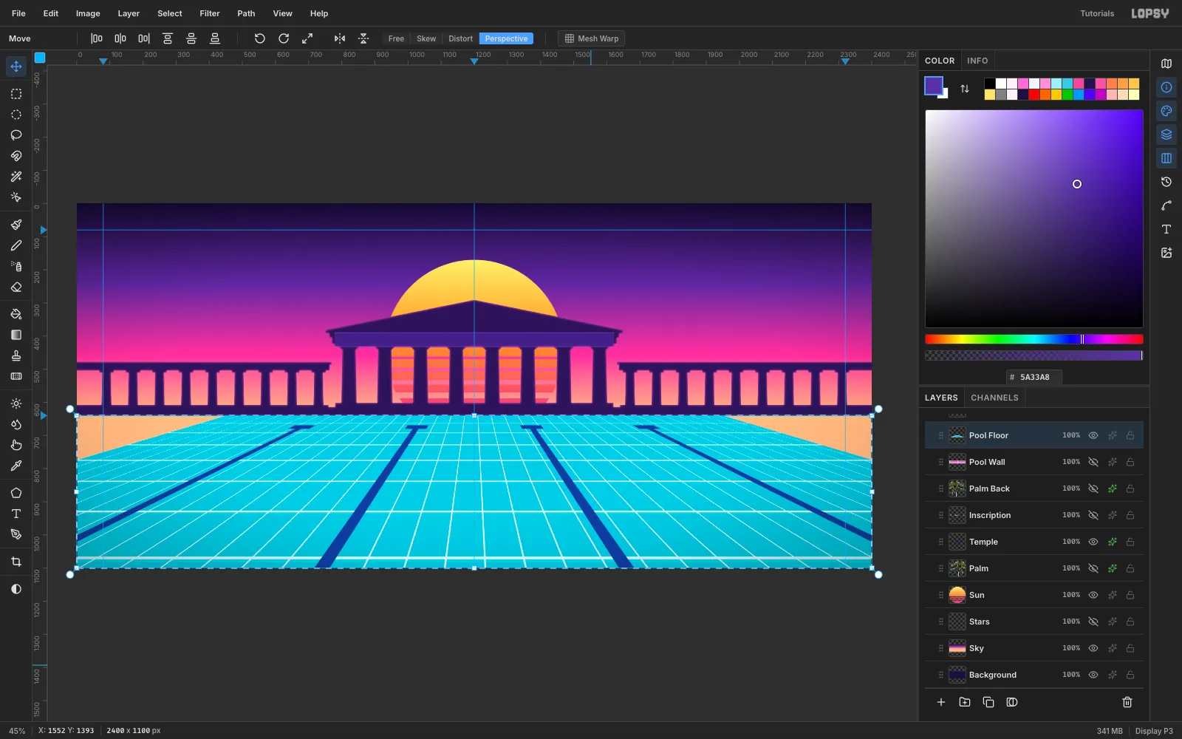Lock the Sky layer
1182x739 pixels.
pyautogui.click(x=1130, y=648)
